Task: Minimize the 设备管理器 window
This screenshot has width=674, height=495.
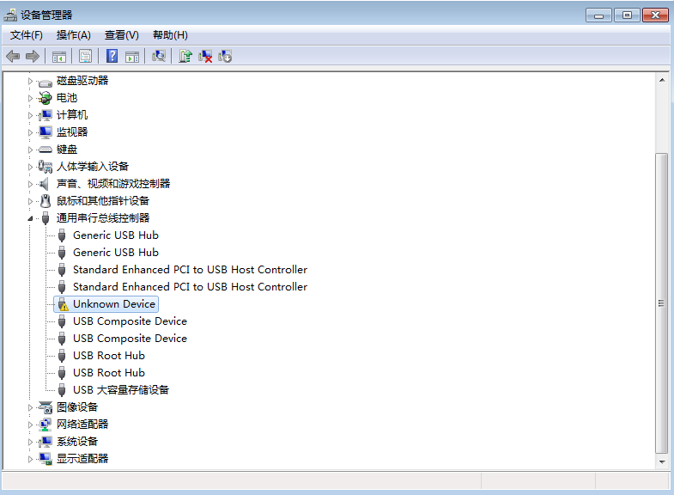Action: click(598, 15)
